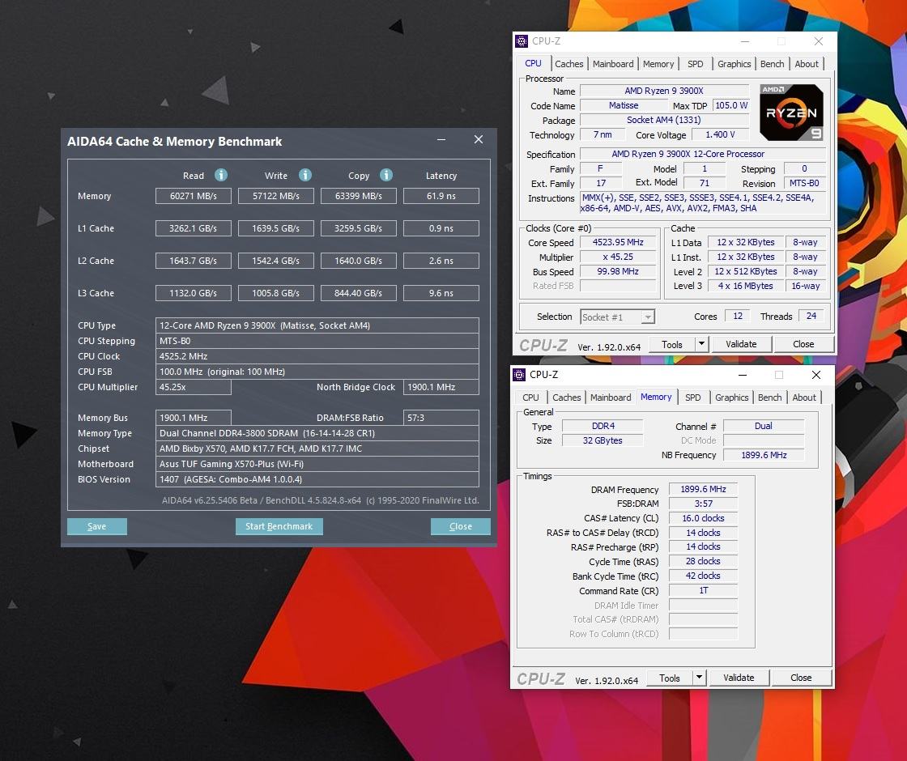Screen dimensions: 907x761
Task: Click Memory Latency value 61.9 ns
Action: click(441, 196)
